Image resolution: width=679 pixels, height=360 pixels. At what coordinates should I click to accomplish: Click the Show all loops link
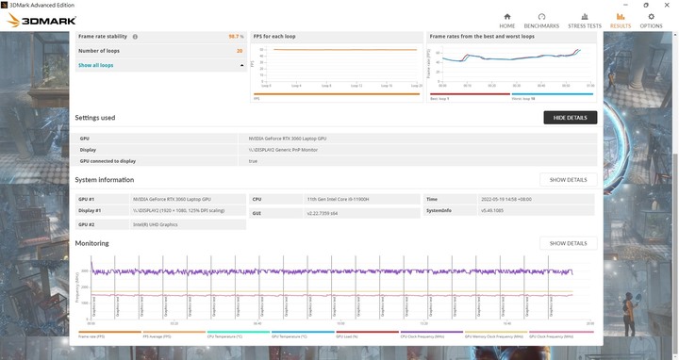pyautogui.click(x=95, y=65)
